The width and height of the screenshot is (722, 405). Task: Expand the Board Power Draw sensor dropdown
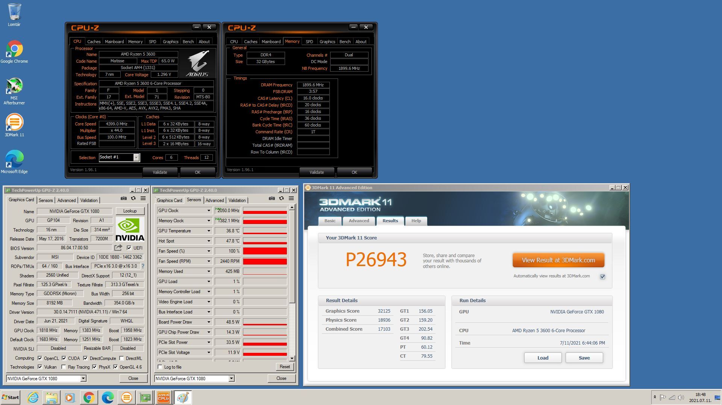coord(209,322)
